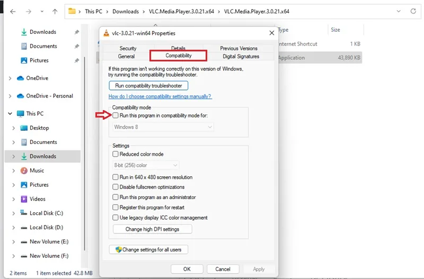
Task: Click Cancel in Properties dialog
Action: click(223, 269)
